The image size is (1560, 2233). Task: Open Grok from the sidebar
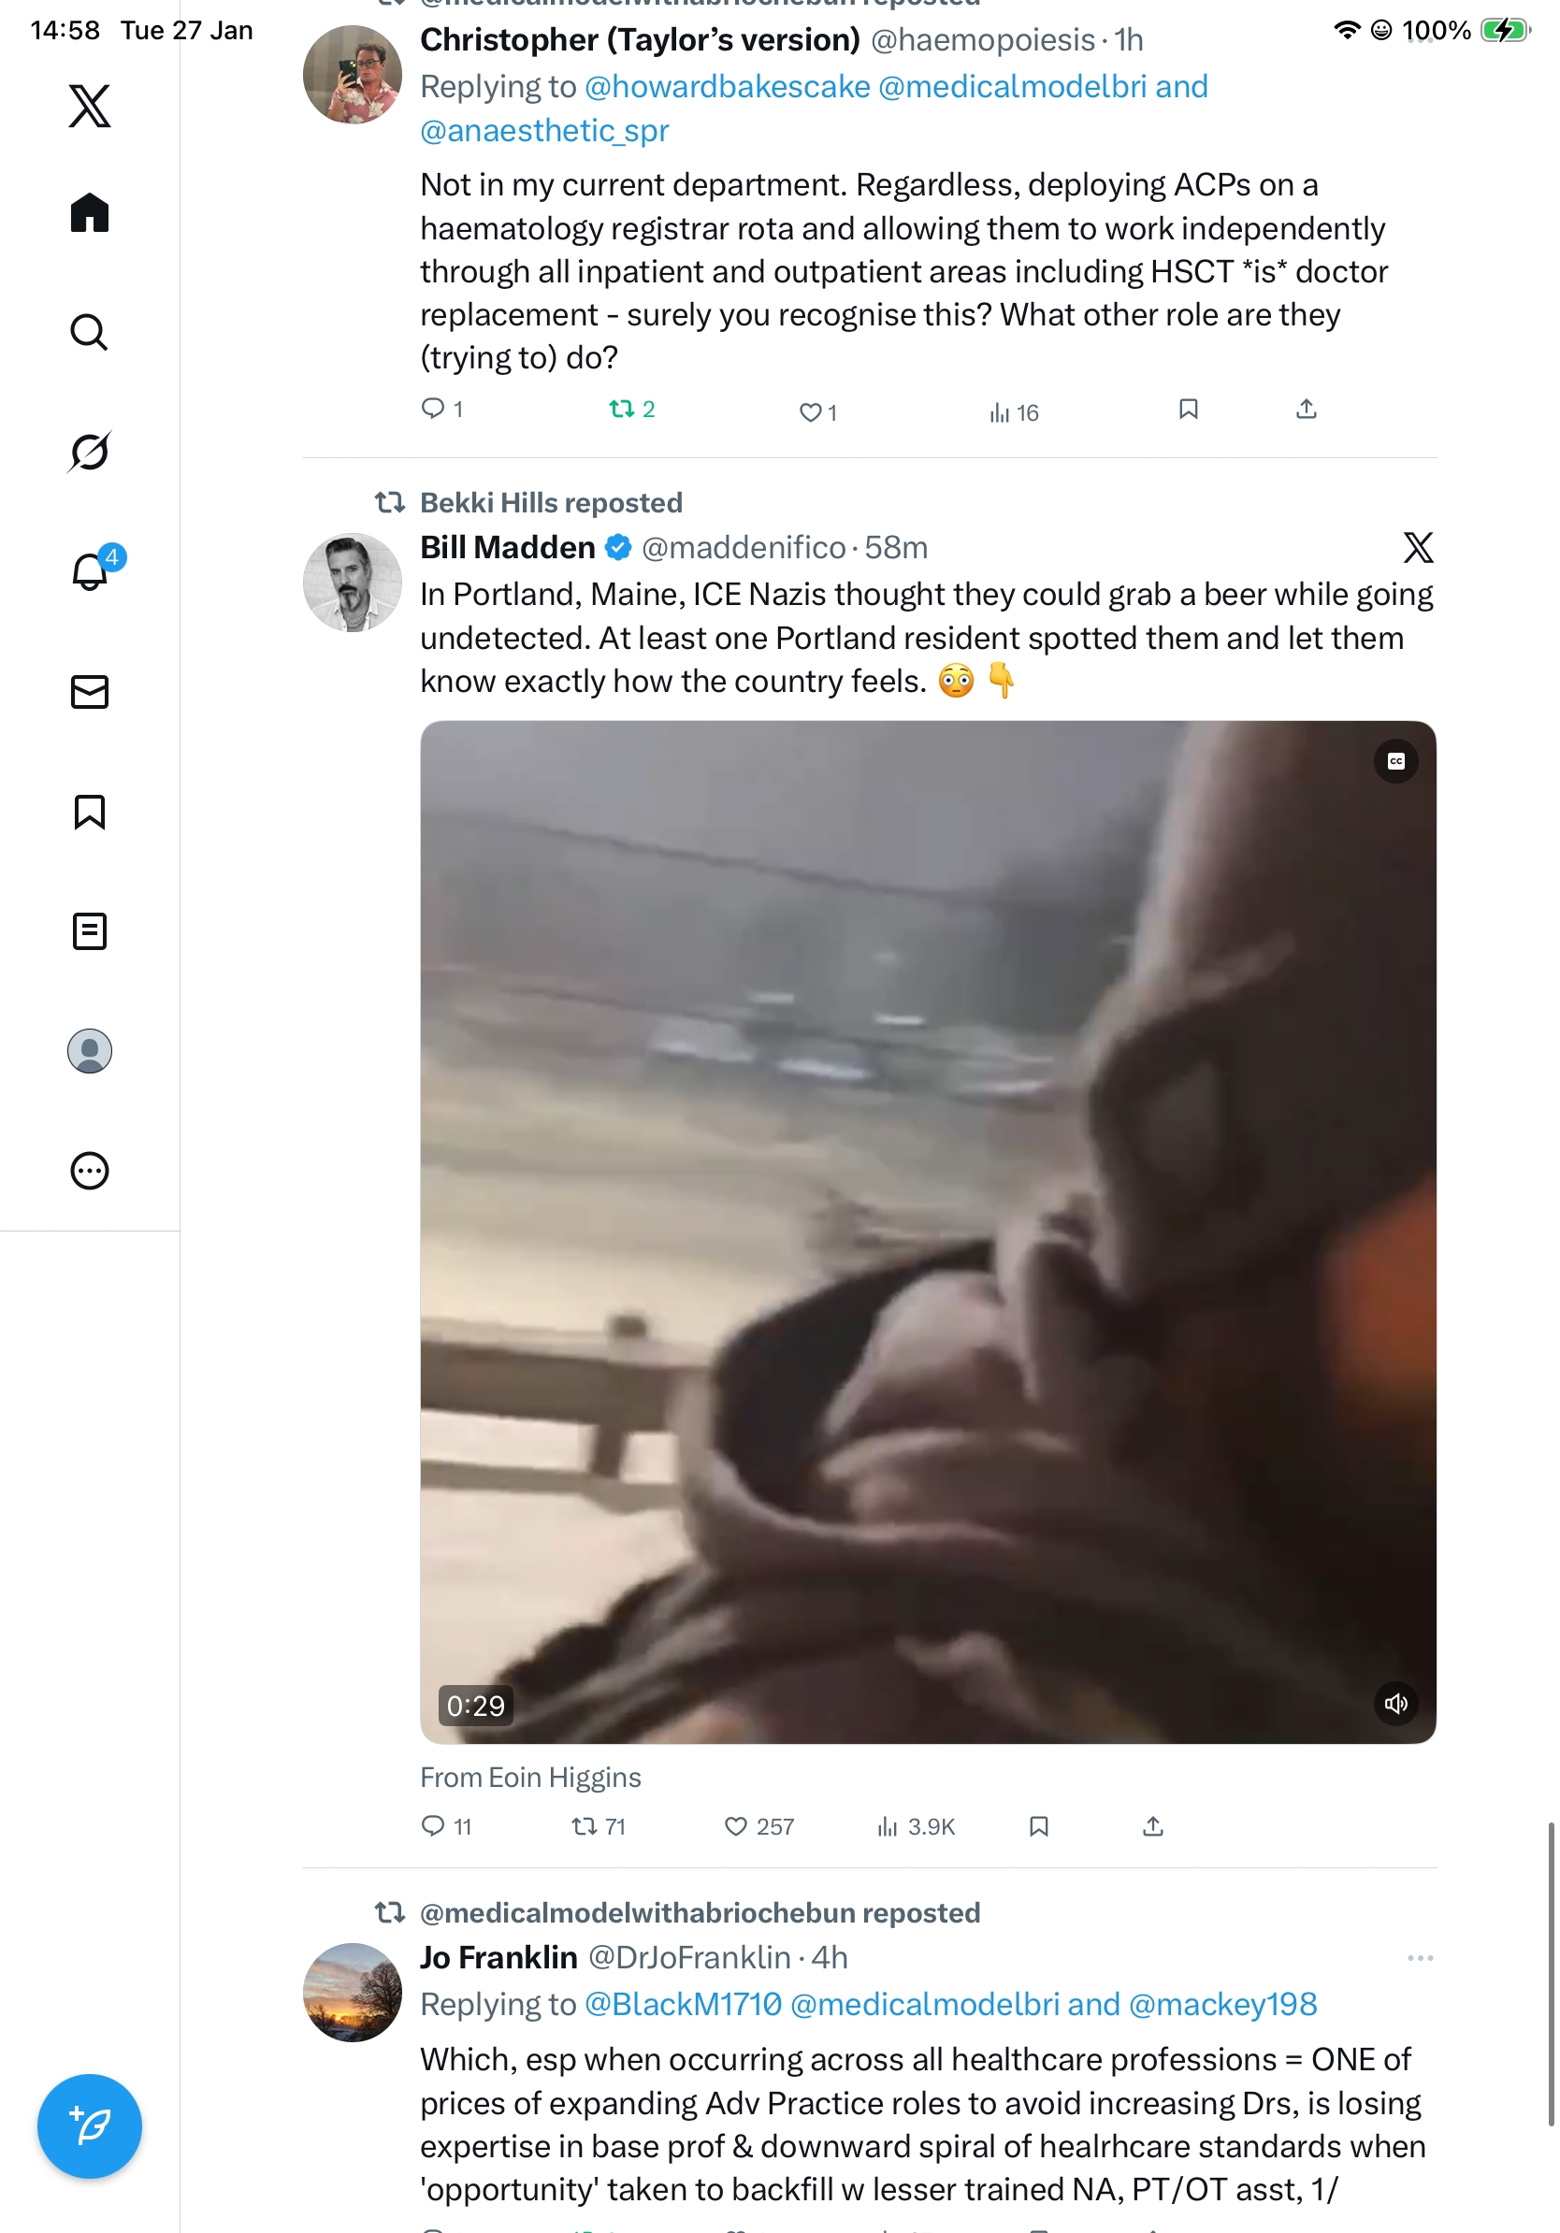point(90,452)
